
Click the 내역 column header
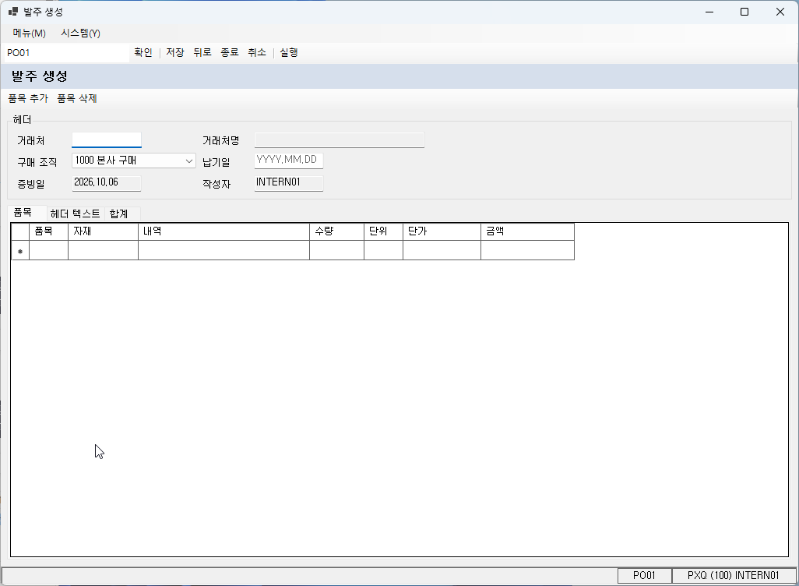[224, 231]
